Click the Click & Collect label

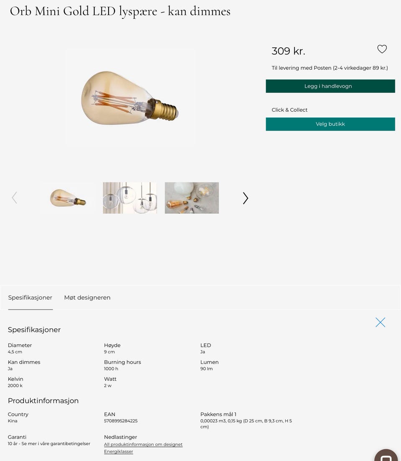point(289,110)
